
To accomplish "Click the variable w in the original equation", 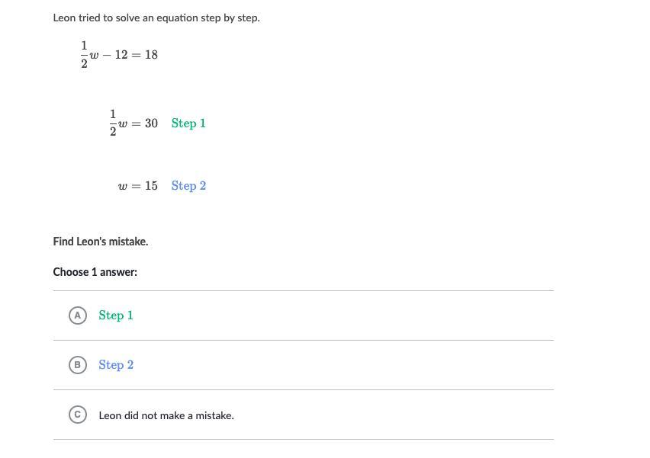I will tap(94, 56).
